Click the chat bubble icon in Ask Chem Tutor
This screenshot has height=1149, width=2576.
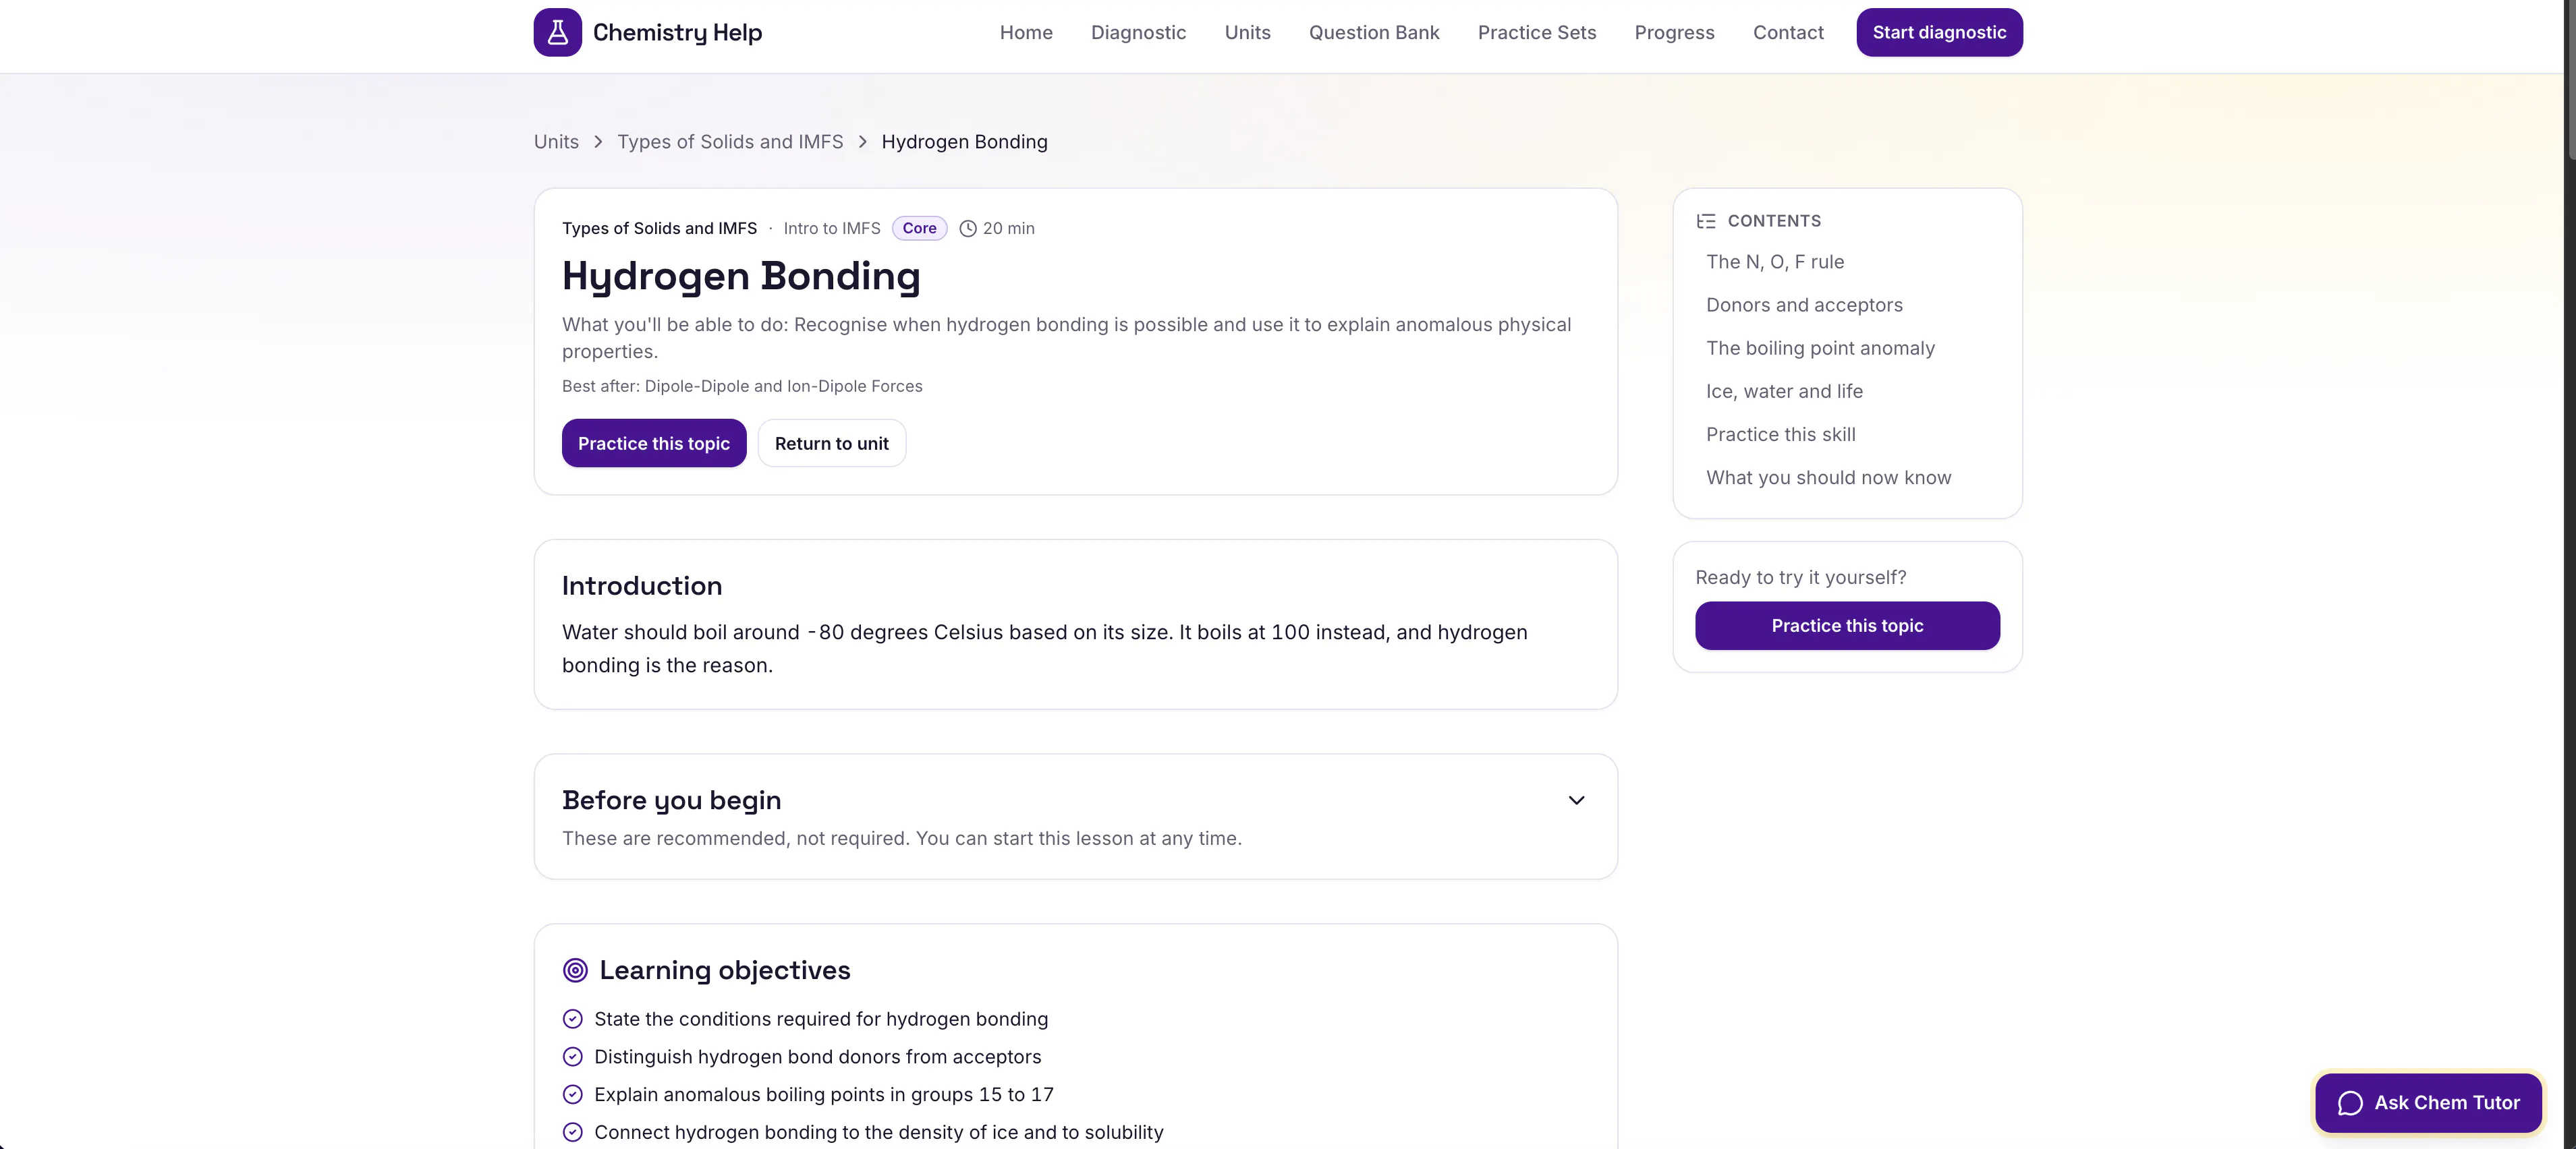pyautogui.click(x=2350, y=1103)
